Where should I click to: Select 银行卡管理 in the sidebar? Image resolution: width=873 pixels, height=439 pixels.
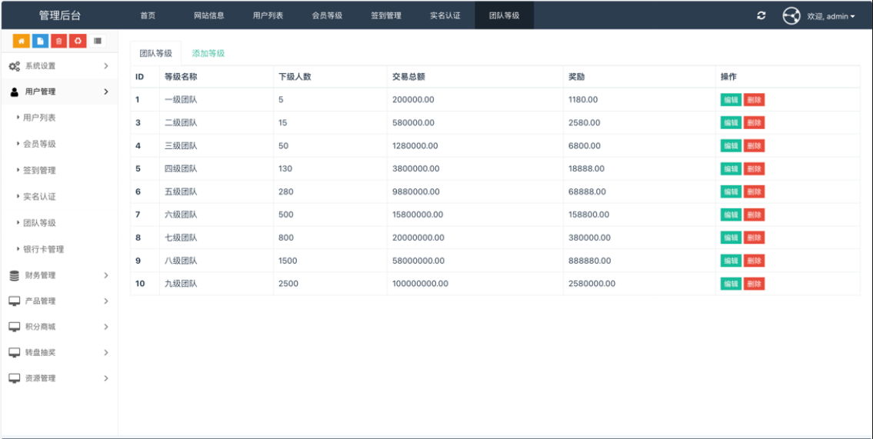[x=43, y=249]
